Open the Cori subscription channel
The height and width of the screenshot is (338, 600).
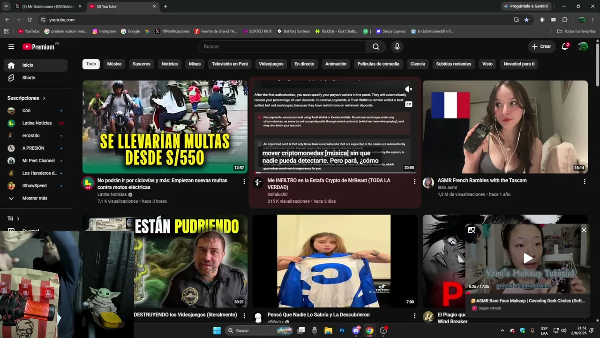pyautogui.click(x=36, y=111)
